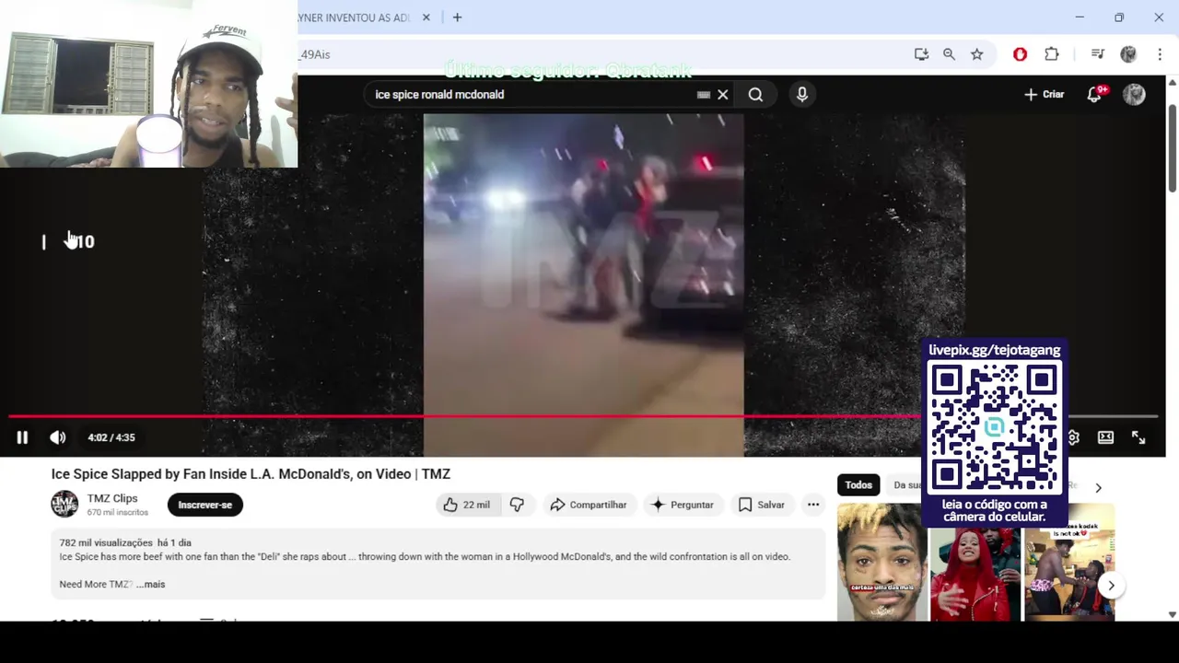Viewport: 1179px width, 663px height.
Task: Subscribe with the Inscrever-se button
Action: [204, 505]
